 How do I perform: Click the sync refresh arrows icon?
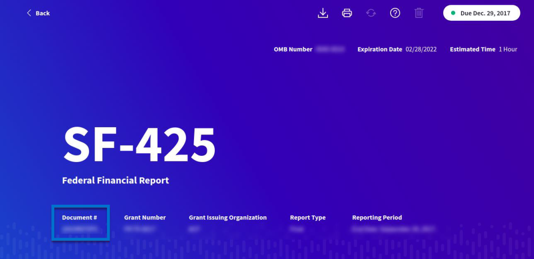point(371,13)
